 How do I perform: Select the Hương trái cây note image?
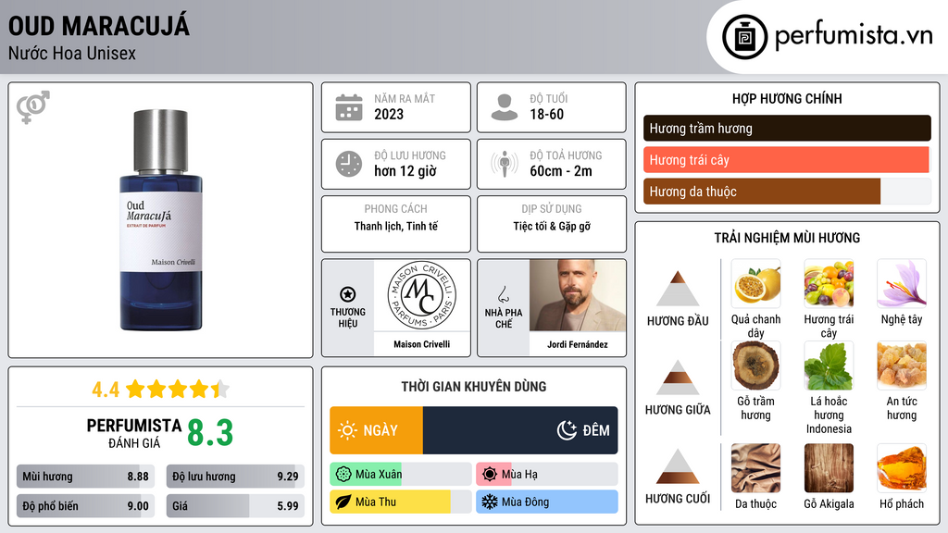pos(829,284)
